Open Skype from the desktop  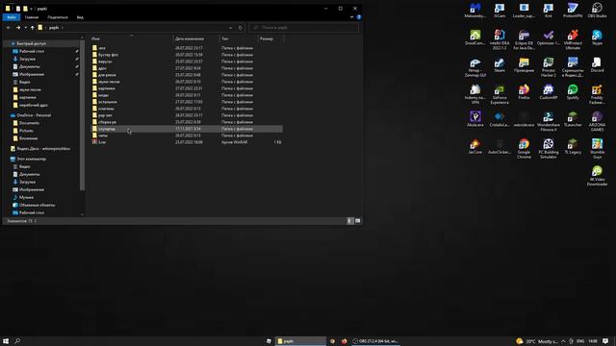(x=597, y=38)
